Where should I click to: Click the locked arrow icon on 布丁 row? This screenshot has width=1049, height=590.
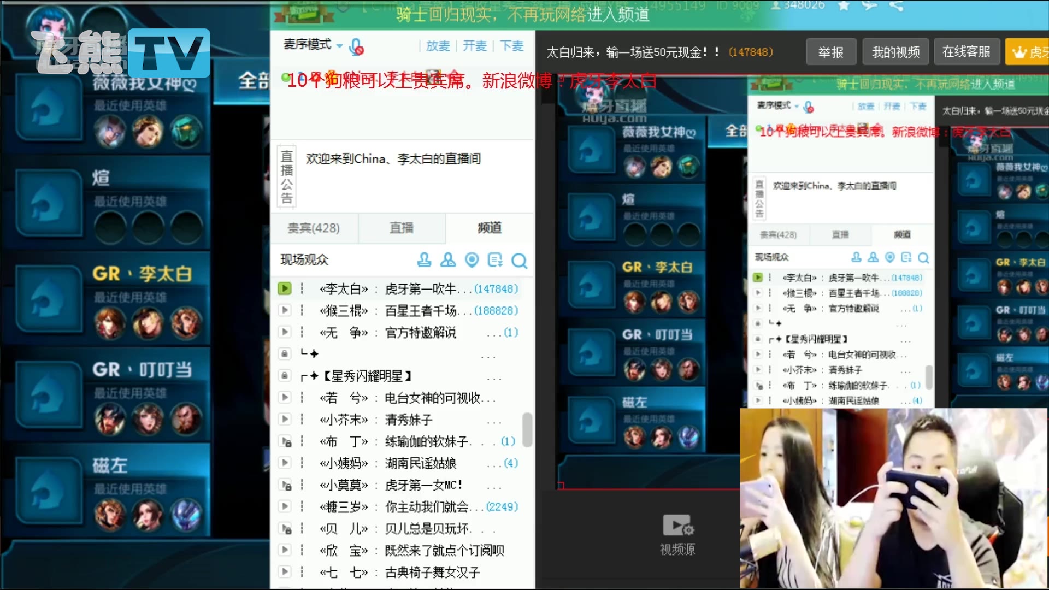pos(285,441)
